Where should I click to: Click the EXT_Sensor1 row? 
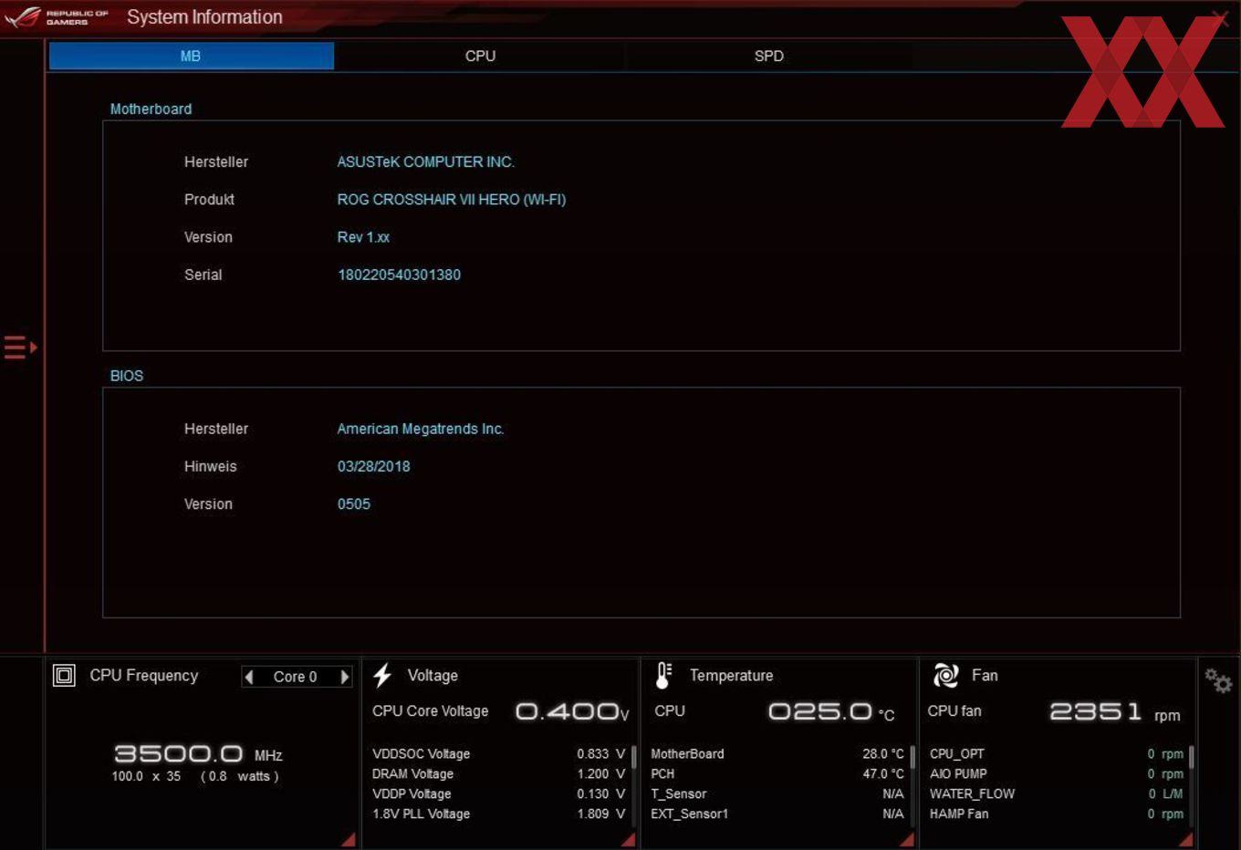[x=777, y=814]
